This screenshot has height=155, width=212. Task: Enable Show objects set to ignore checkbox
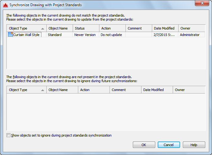tap(8, 135)
